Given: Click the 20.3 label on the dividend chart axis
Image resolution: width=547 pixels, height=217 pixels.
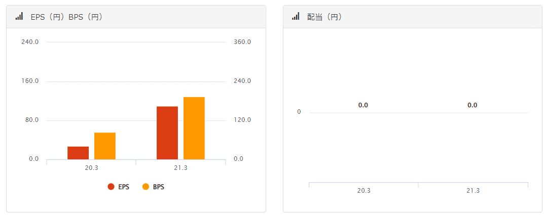Looking at the screenshot, I should tap(363, 191).
